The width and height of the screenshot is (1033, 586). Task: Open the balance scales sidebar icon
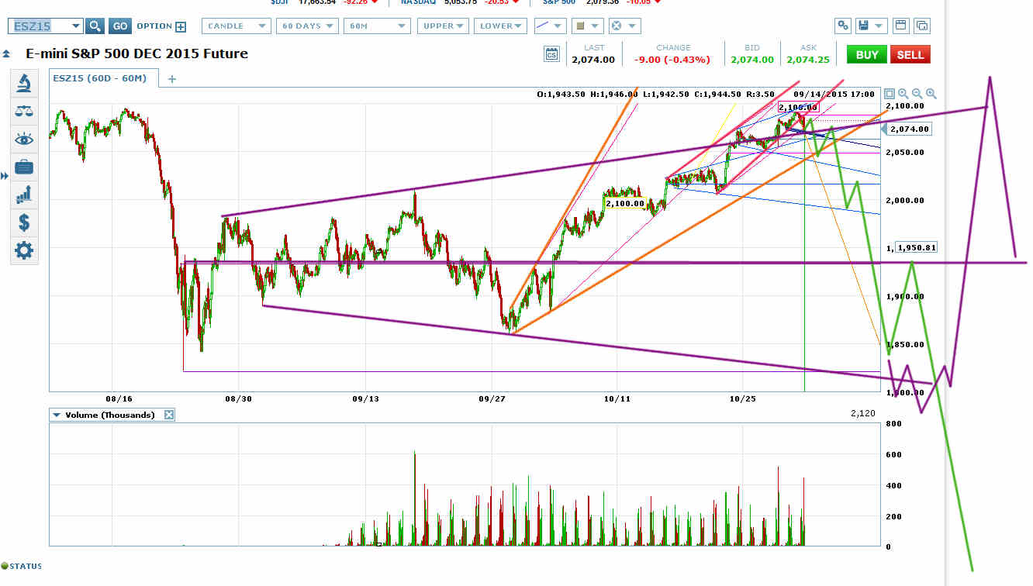coord(24,111)
